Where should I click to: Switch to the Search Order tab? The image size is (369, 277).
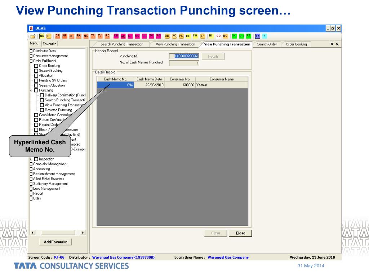[x=267, y=44]
